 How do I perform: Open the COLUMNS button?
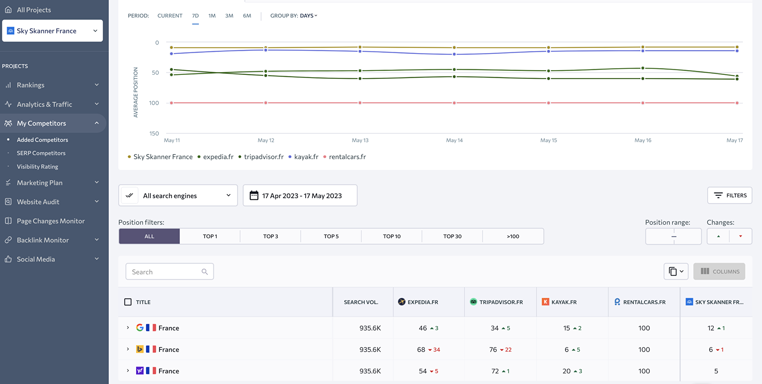pyautogui.click(x=719, y=271)
